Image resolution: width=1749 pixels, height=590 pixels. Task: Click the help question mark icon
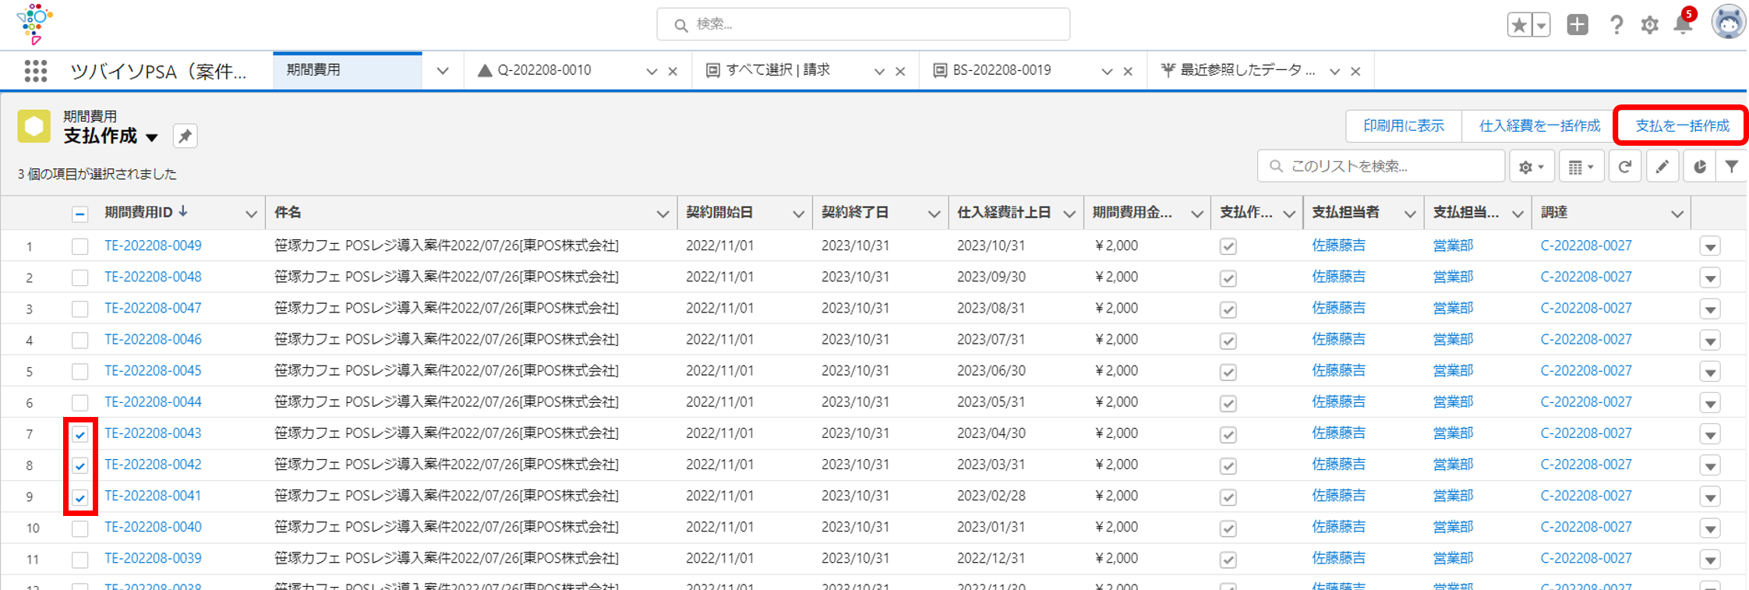1616,25
